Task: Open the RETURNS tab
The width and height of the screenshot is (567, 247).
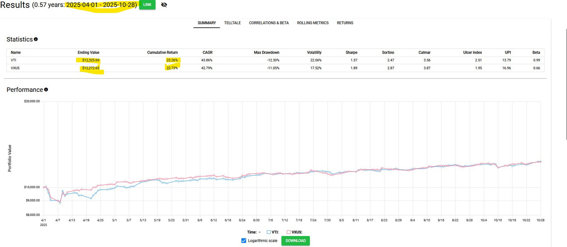Action: [345, 23]
